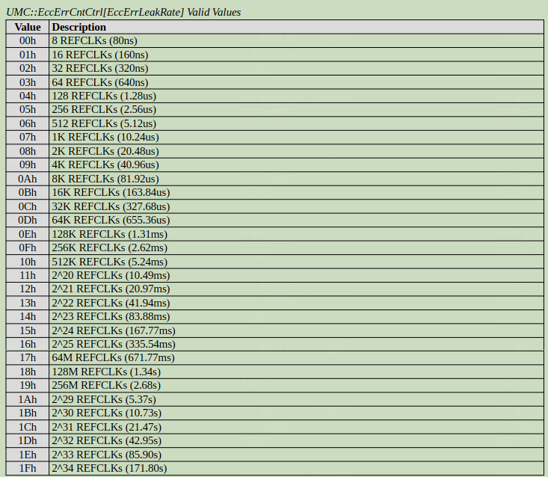Click description '256K REFCLKs (2.62ms)'

(110, 247)
